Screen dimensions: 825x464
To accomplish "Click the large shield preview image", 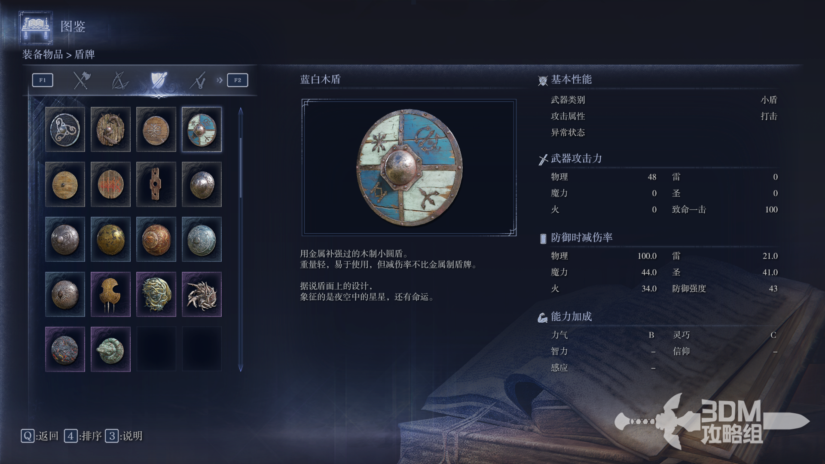I will pos(409,168).
